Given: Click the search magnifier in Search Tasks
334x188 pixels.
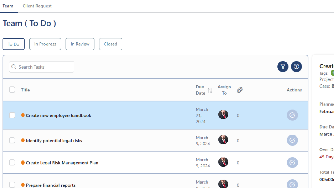Looking at the screenshot, I should pos(14,67).
